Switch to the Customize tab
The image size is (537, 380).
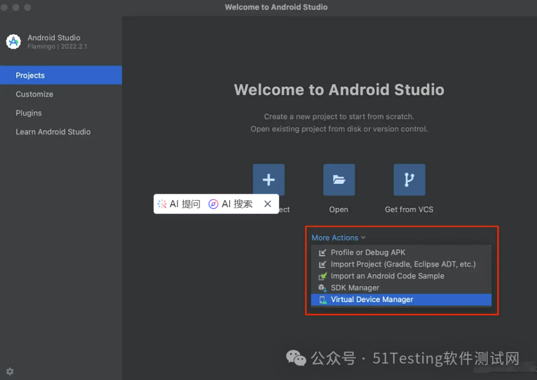tap(61, 94)
